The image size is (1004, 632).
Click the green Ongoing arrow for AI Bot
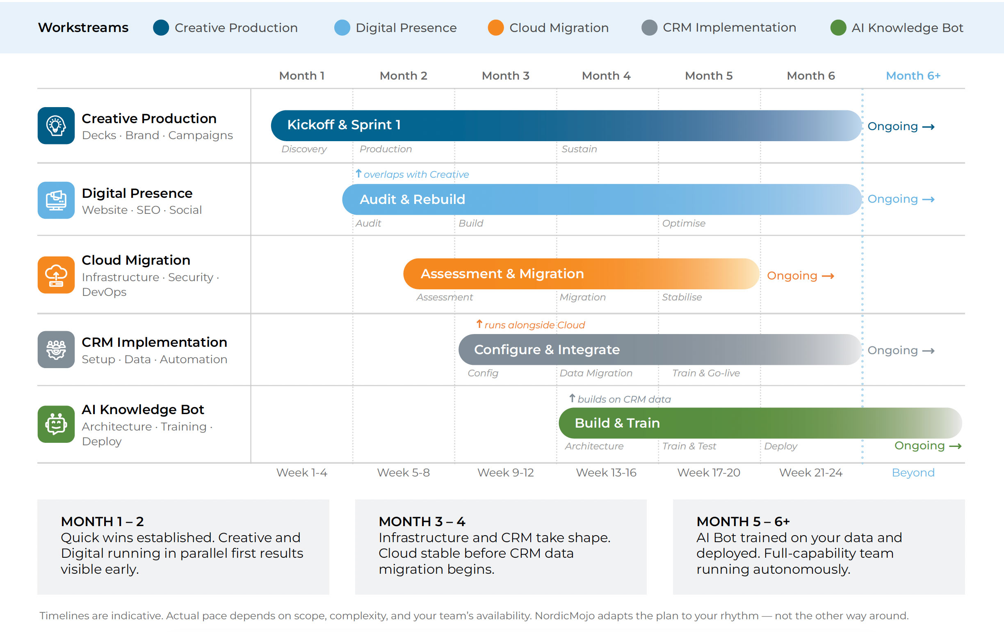tap(928, 446)
